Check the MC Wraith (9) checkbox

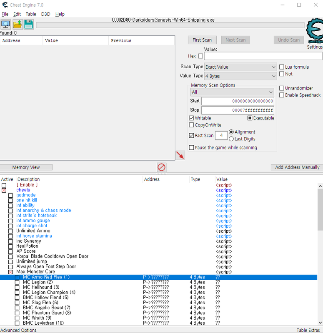tap(17, 318)
